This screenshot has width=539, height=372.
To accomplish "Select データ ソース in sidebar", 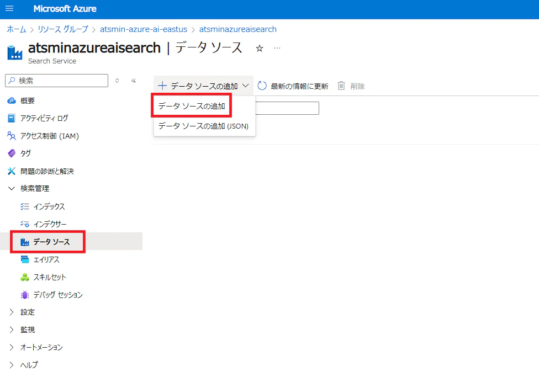I will (71, 242).
